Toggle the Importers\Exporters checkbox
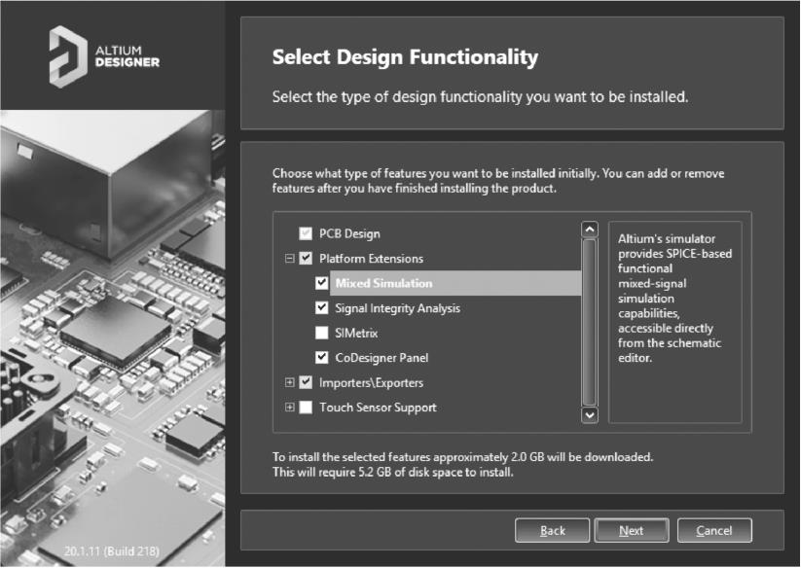This screenshot has width=801, height=568. [x=307, y=382]
